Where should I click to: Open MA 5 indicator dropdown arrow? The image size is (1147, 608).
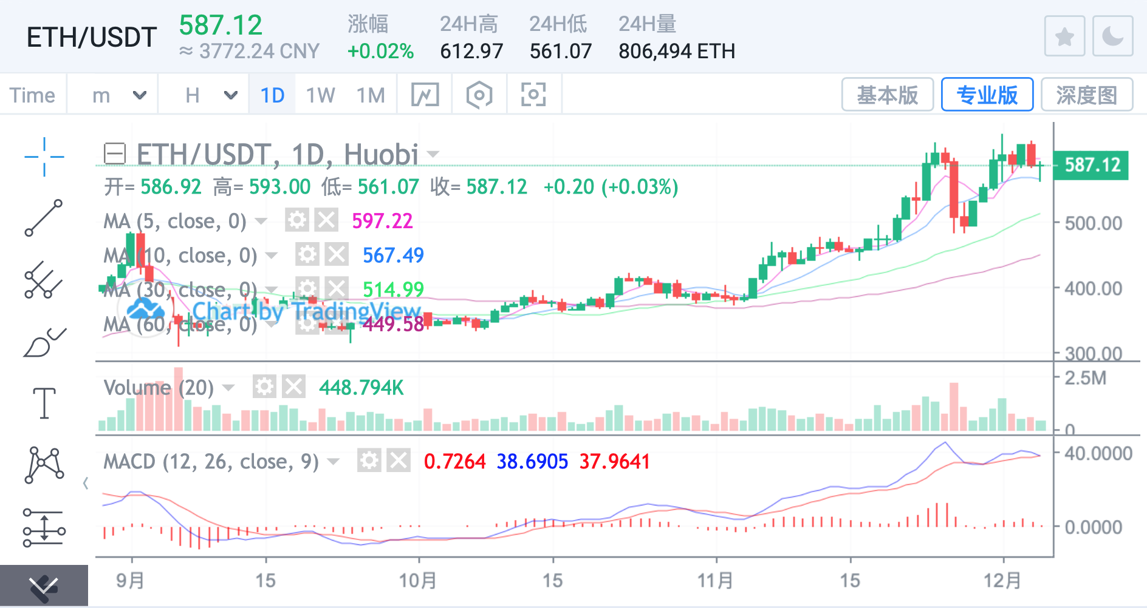pos(261,221)
